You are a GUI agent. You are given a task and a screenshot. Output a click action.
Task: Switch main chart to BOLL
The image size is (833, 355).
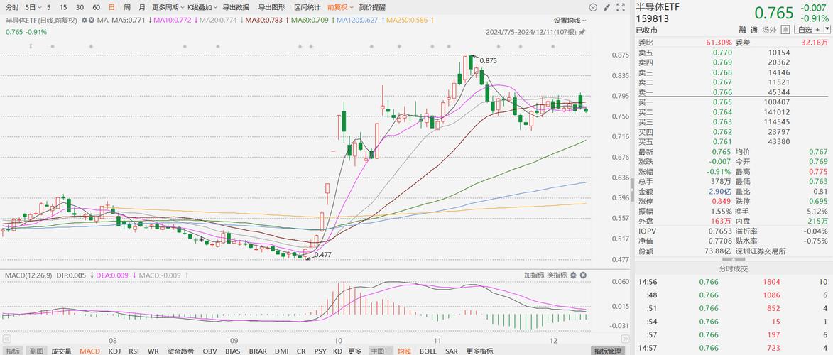pos(428,351)
